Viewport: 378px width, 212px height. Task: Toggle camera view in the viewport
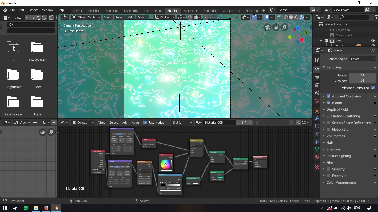point(267,27)
